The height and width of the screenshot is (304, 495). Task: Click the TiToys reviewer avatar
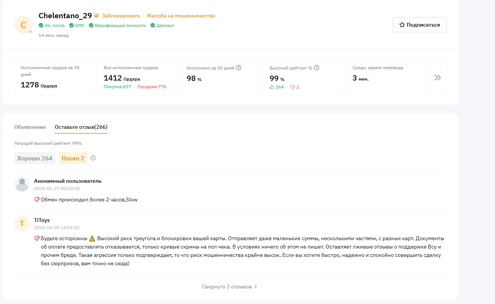coord(22,223)
